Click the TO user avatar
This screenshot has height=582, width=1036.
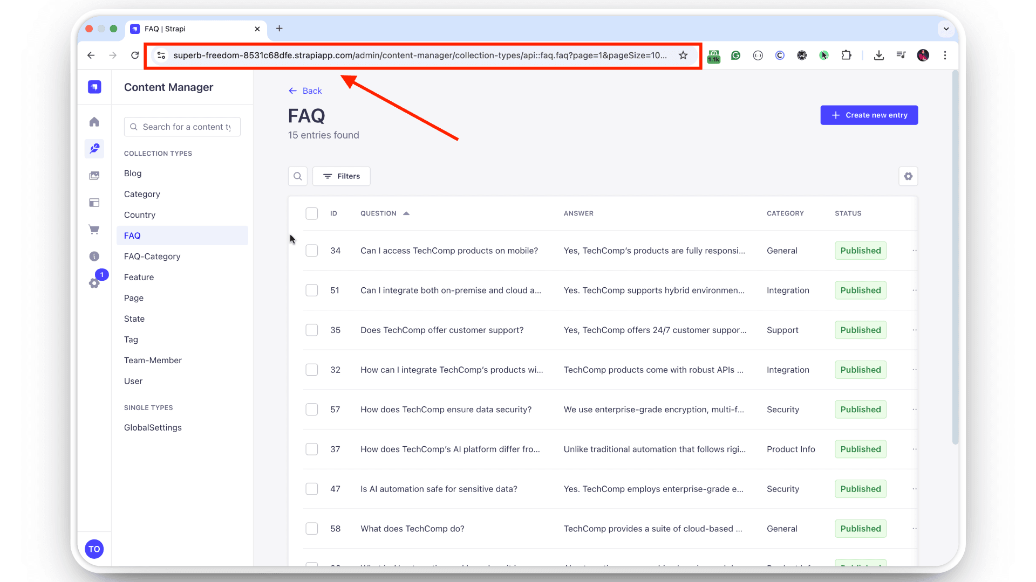pos(94,549)
